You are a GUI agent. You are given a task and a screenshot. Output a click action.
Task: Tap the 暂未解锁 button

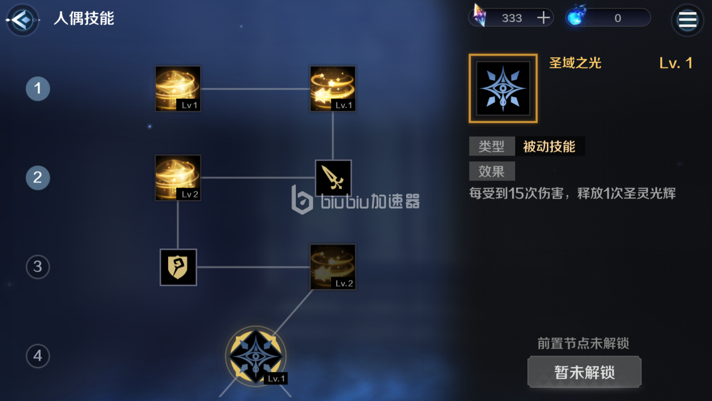click(x=584, y=372)
